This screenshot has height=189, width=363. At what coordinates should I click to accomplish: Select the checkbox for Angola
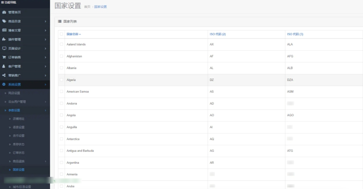[x=62, y=115]
